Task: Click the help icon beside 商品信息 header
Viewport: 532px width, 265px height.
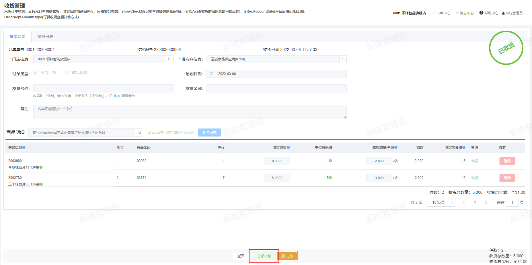Action: point(24,147)
